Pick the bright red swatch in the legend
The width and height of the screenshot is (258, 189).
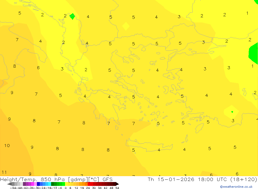(89, 184)
